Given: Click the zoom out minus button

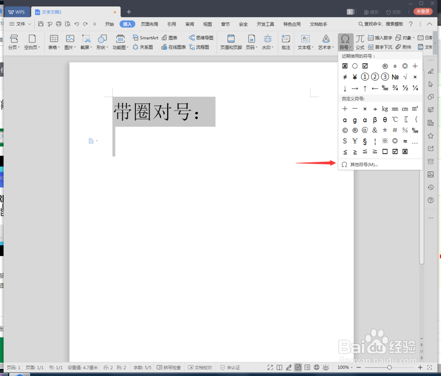Looking at the screenshot, I should [359, 367].
